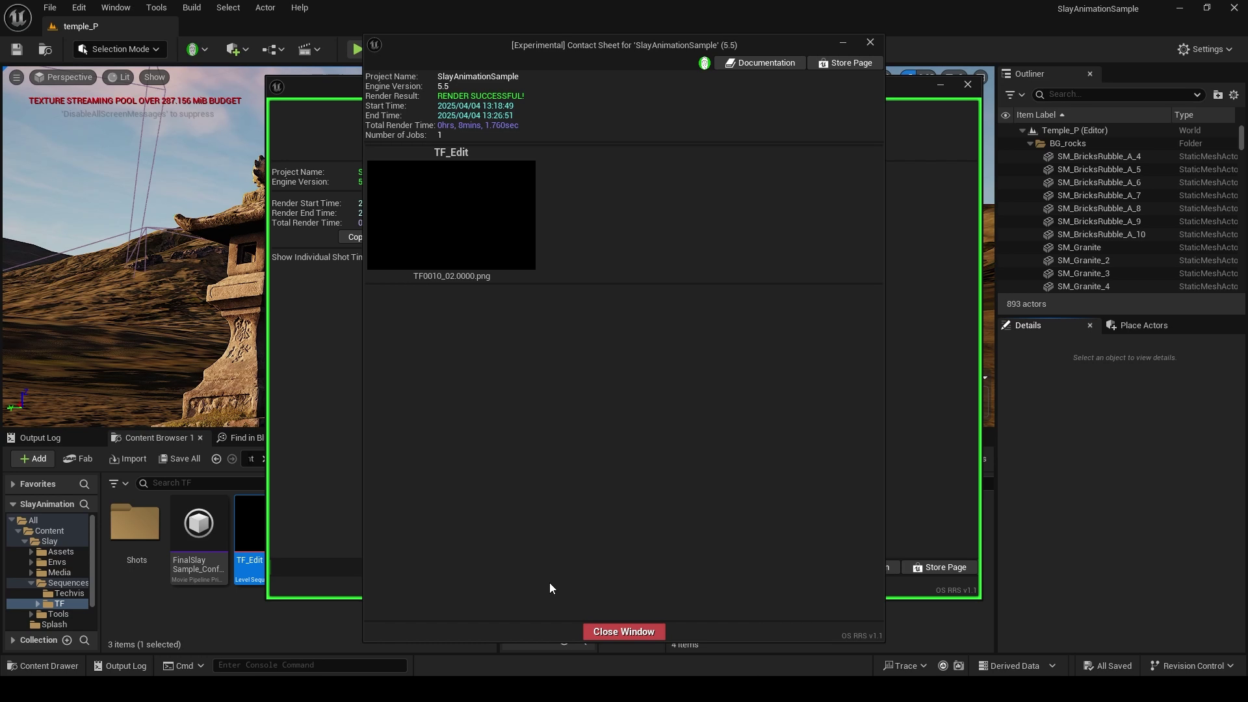This screenshot has height=702, width=1248.
Task: Open the Cmd console type dropdown
Action: coord(183,666)
